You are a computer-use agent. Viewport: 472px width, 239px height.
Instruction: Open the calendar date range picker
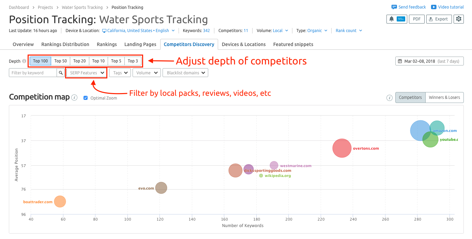[x=429, y=61]
